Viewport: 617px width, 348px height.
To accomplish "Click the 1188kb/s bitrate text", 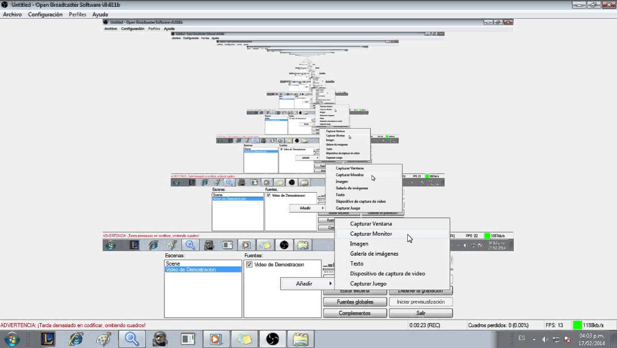I will tap(593, 325).
